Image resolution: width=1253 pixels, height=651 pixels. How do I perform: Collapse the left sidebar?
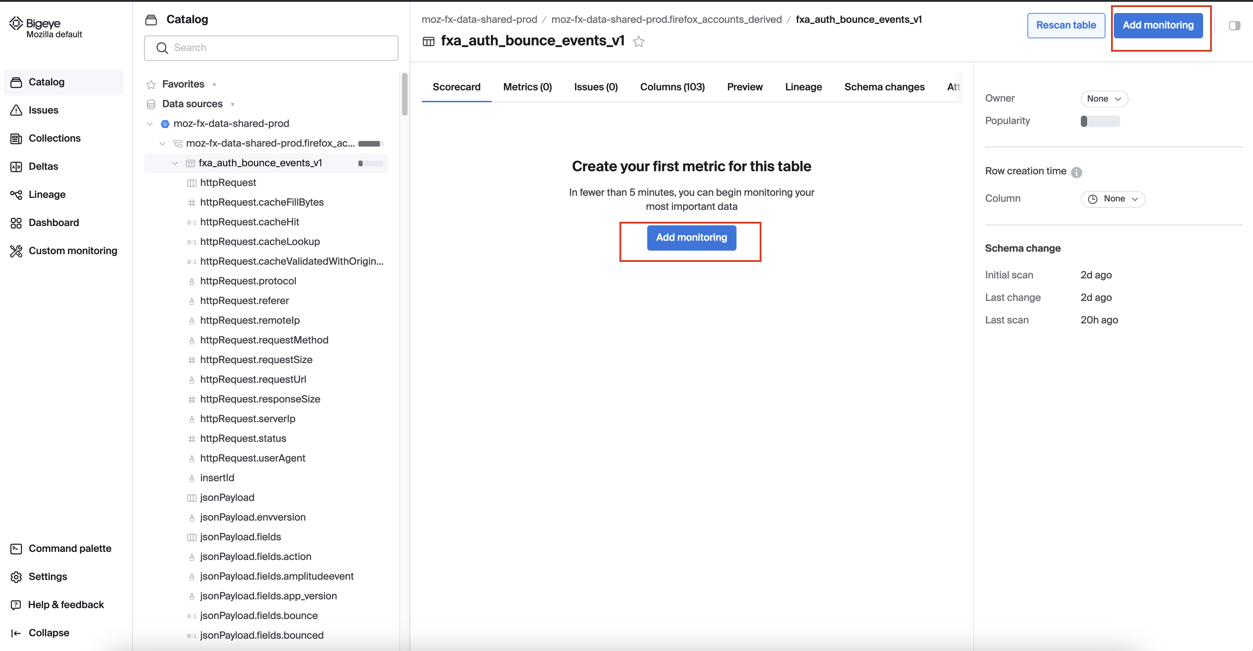pos(48,632)
